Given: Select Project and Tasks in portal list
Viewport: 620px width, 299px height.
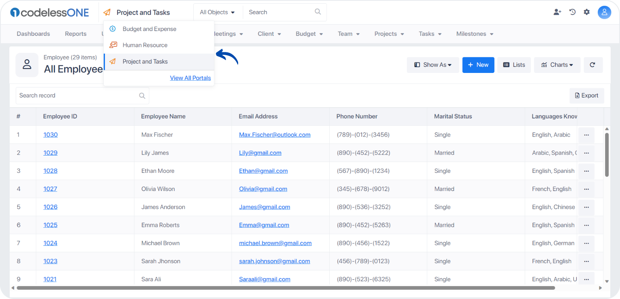Looking at the screenshot, I should pyautogui.click(x=159, y=62).
